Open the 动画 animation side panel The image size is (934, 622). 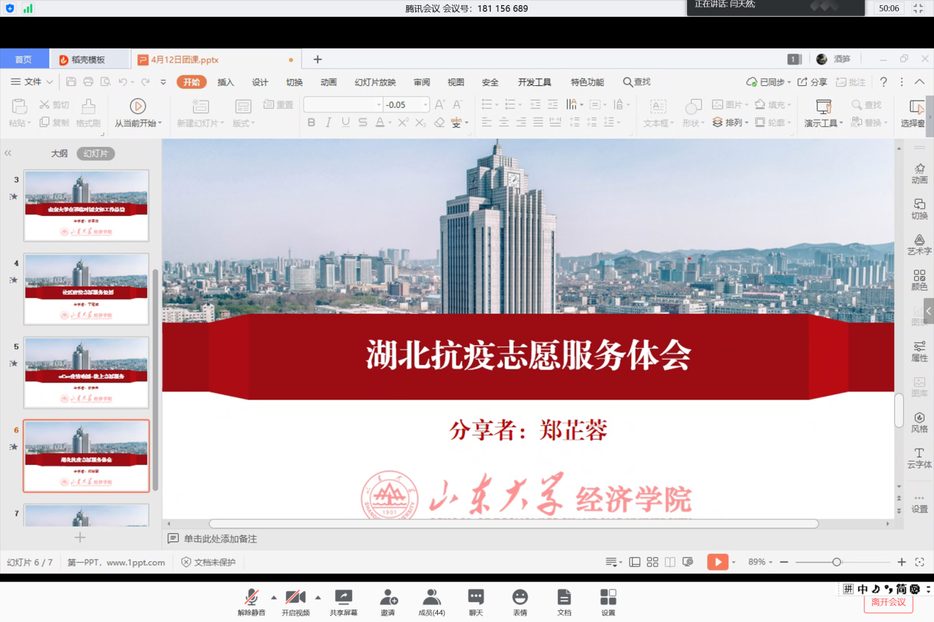pos(919,173)
